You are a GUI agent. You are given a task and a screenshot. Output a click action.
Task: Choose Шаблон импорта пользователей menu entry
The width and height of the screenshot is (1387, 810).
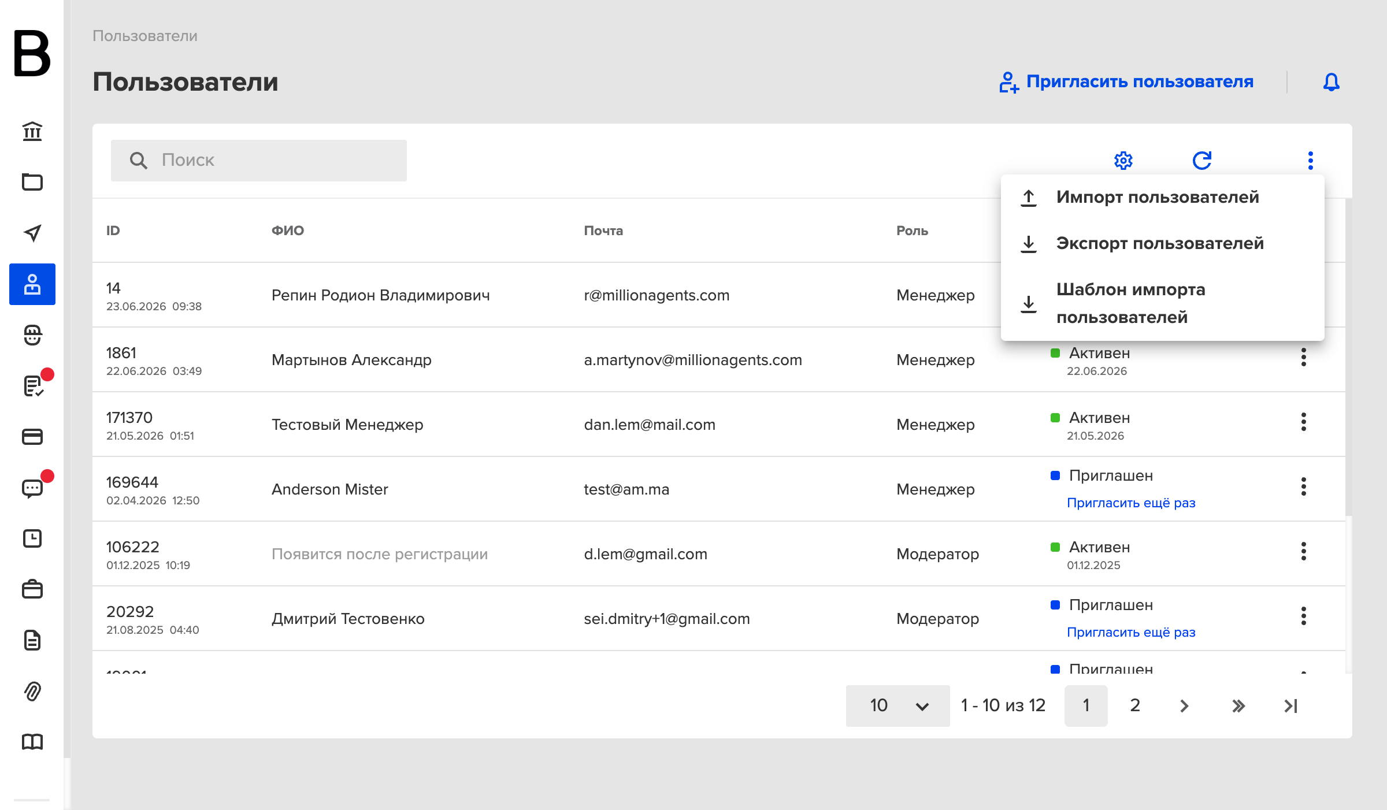point(1163,303)
